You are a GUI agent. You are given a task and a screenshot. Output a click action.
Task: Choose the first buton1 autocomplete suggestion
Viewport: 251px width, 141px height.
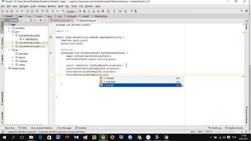pyautogui.click(x=141, y=78)
